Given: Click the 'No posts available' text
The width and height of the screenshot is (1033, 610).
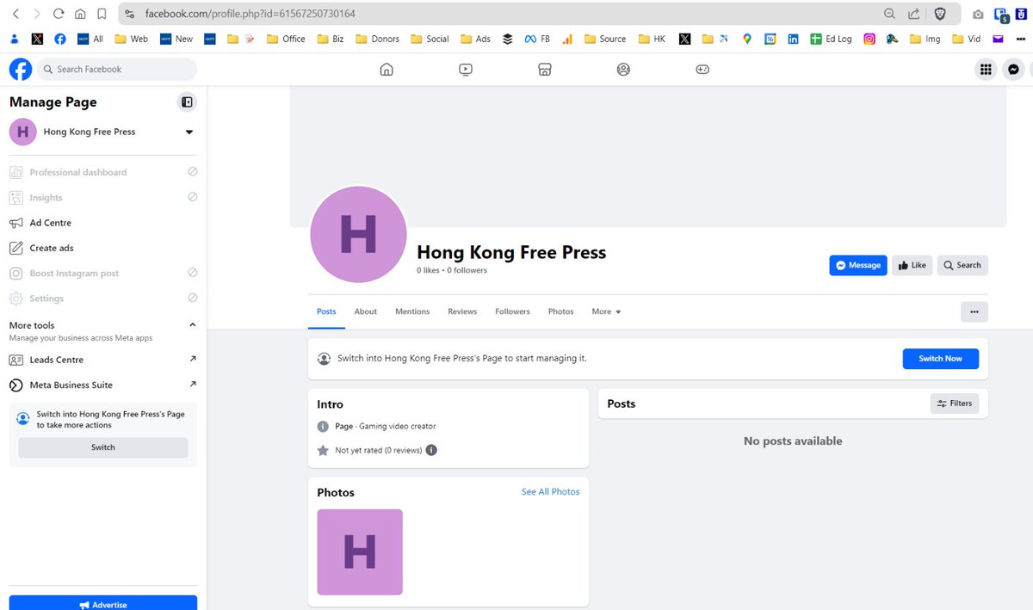Looking at the screenshot, I should click(793, 441).
